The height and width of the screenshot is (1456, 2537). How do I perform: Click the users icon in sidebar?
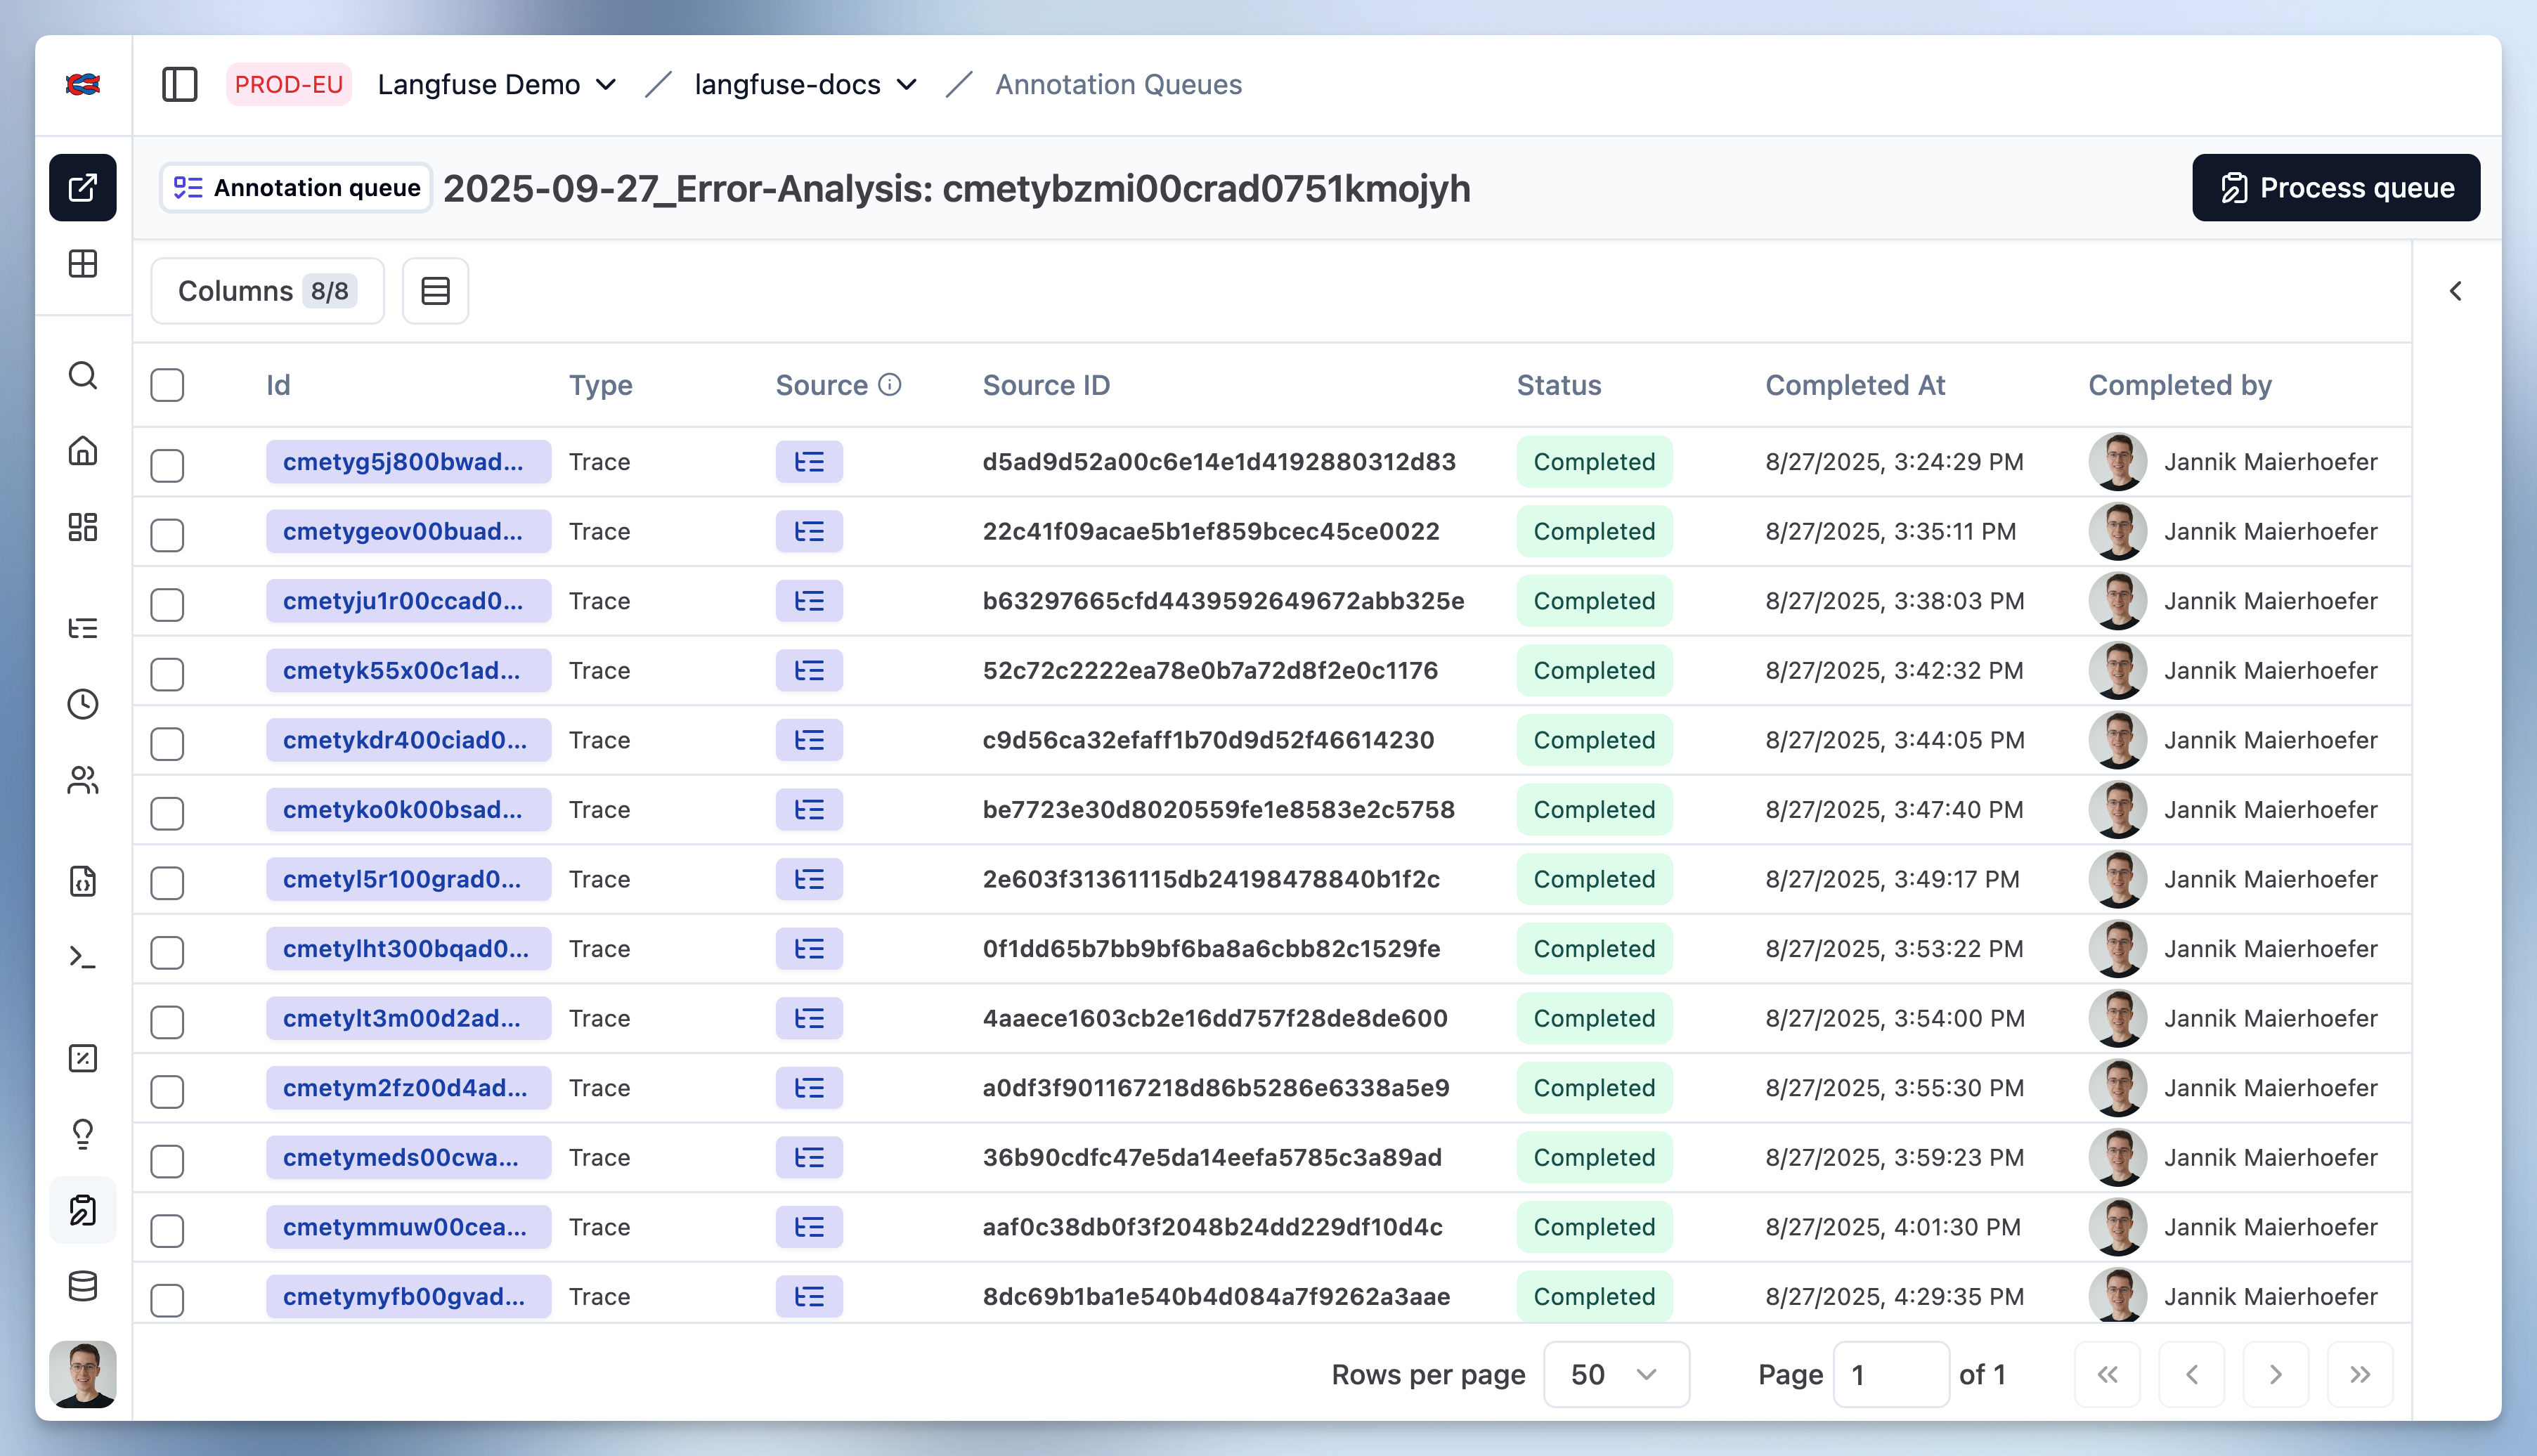point(83,780)
